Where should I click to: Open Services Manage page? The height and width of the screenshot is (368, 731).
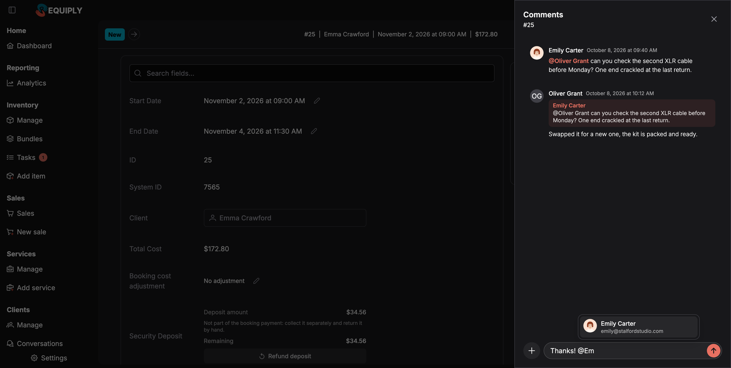tap(25, 269)
